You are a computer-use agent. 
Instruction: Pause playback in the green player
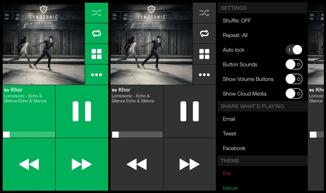coord(82,112)
